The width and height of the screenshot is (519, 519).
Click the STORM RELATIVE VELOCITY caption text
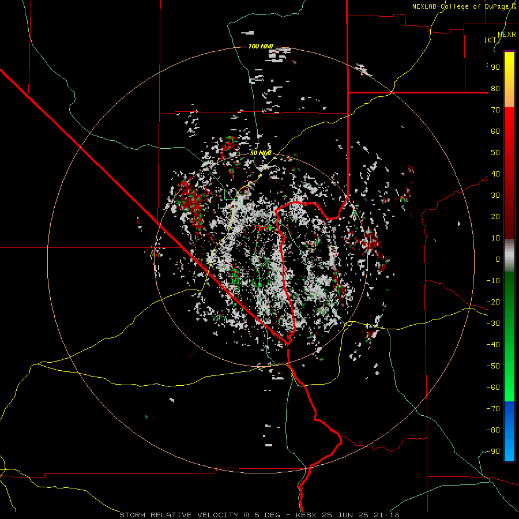tap(179, 515)
